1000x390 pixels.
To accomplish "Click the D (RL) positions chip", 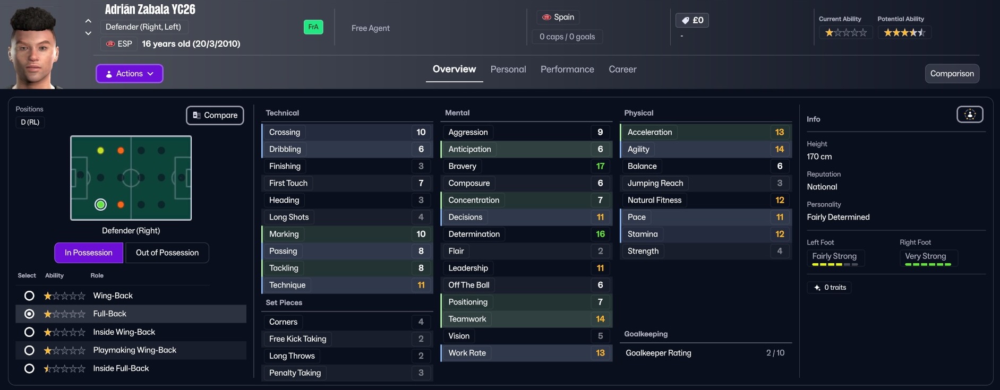I will coord(30,122).
